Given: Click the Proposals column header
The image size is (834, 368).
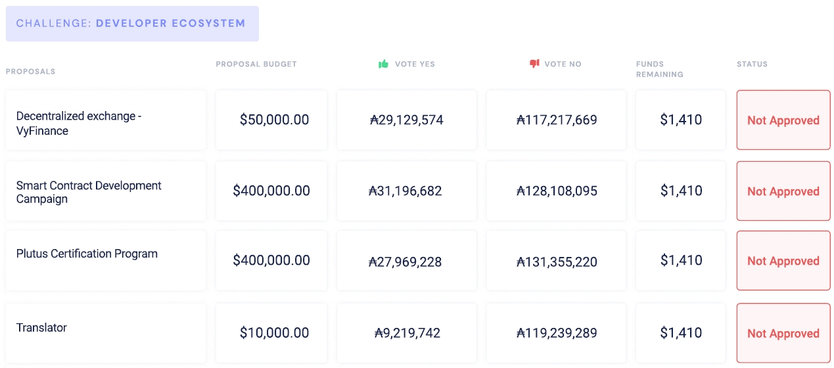Looking at the screenshot, I should pyautogui.click(x=30, y=71).
